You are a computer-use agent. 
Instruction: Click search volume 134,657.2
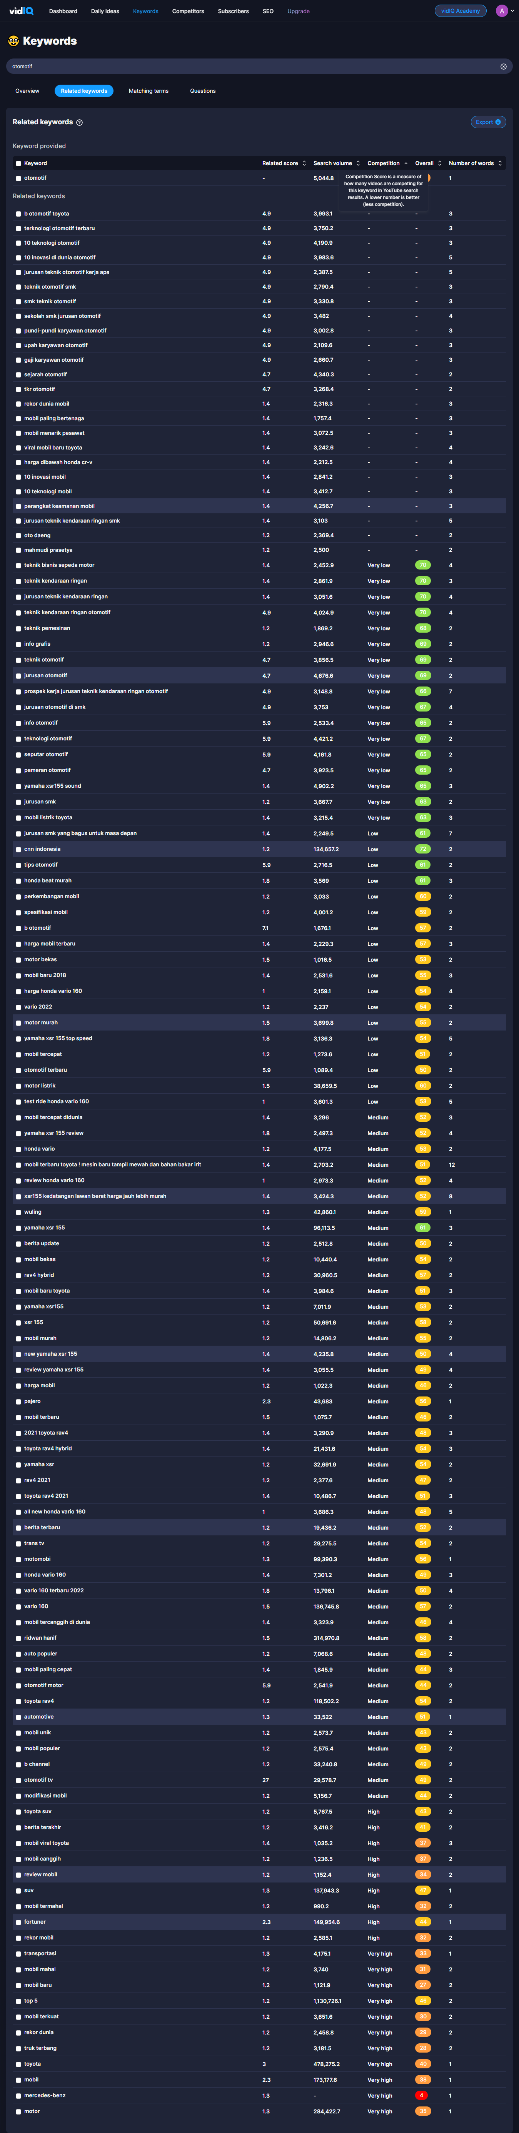click(x=326, y=849)
